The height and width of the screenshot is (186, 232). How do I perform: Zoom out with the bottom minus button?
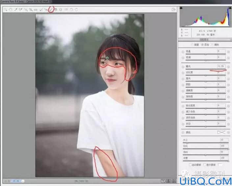[x=6, y=181]
